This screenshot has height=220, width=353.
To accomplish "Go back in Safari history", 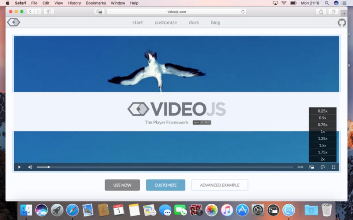I will 30,12.
